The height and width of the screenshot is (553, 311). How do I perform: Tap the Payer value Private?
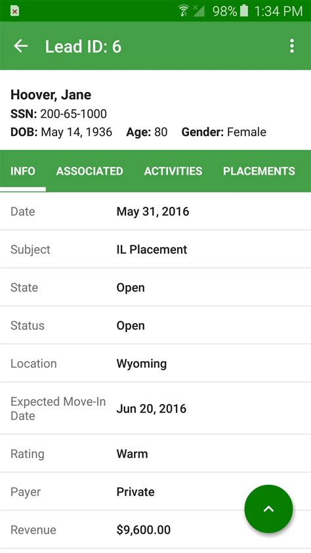click(135, 492)
